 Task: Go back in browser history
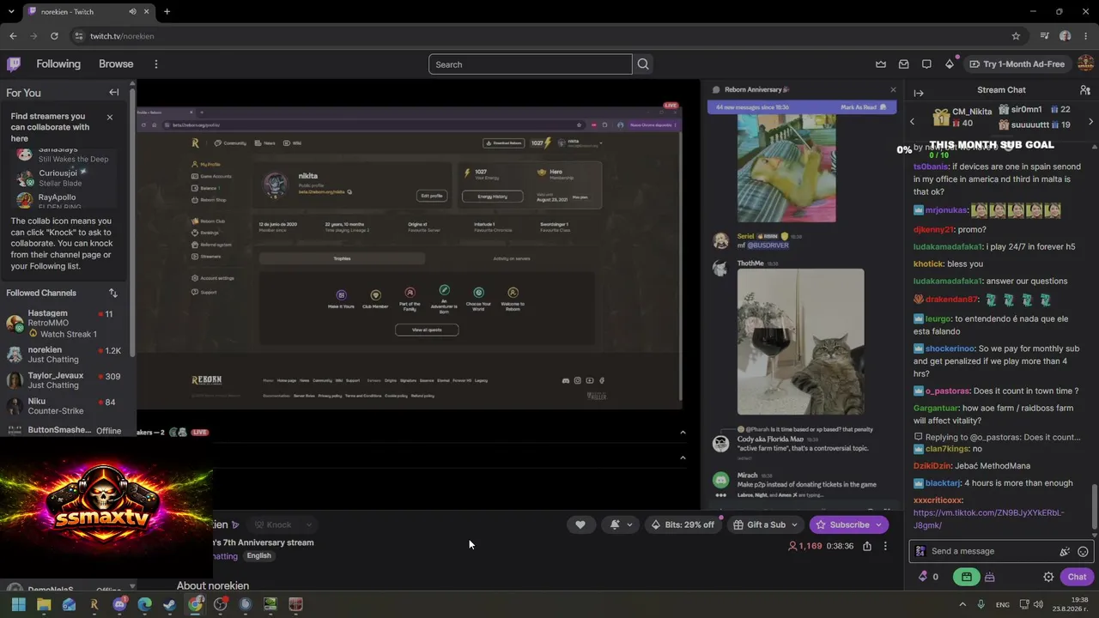(13, 36)
